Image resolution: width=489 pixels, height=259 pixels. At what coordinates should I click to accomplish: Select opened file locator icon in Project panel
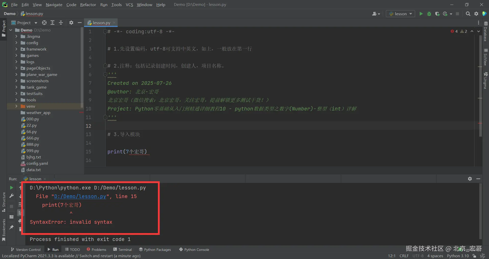[44, 23]
